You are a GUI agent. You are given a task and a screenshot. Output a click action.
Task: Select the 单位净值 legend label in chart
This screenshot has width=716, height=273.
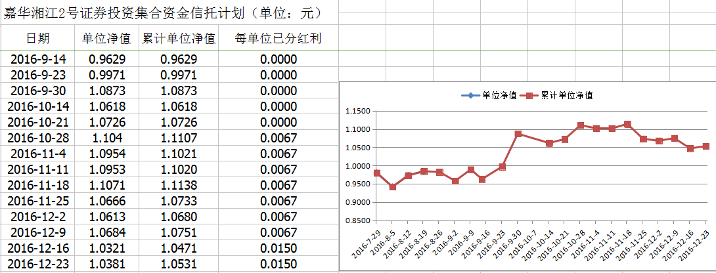click(494, 96)
